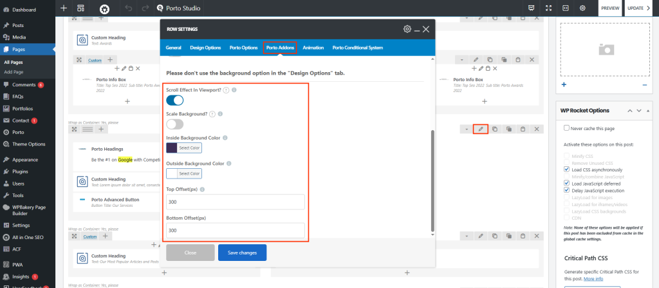Move WP Rocket Options panel up
The width and height of the screenshot is (659, 288).
[x=629, y=111]
